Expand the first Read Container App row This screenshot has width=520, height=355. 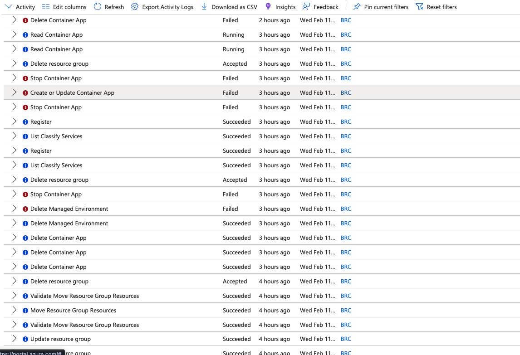coord(14,34)
